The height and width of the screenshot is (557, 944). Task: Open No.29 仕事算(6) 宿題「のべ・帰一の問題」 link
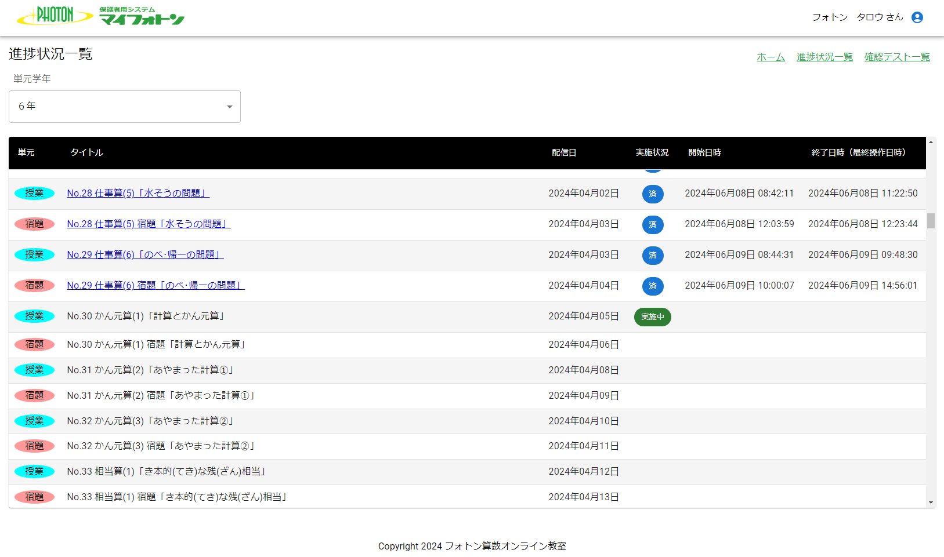point(155,285)
